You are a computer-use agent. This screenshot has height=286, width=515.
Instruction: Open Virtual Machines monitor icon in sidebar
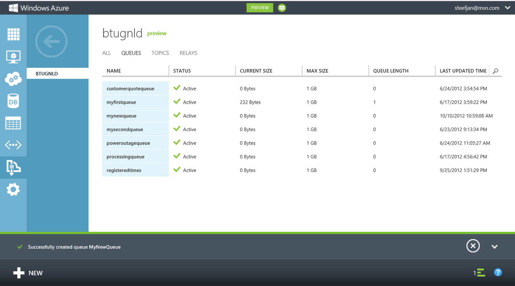pos(13,57)
